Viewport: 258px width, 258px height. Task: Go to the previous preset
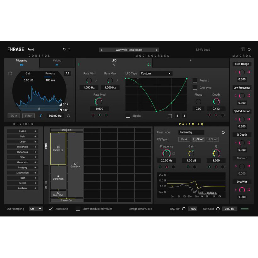pyautogui.click(x=101, y=50)
